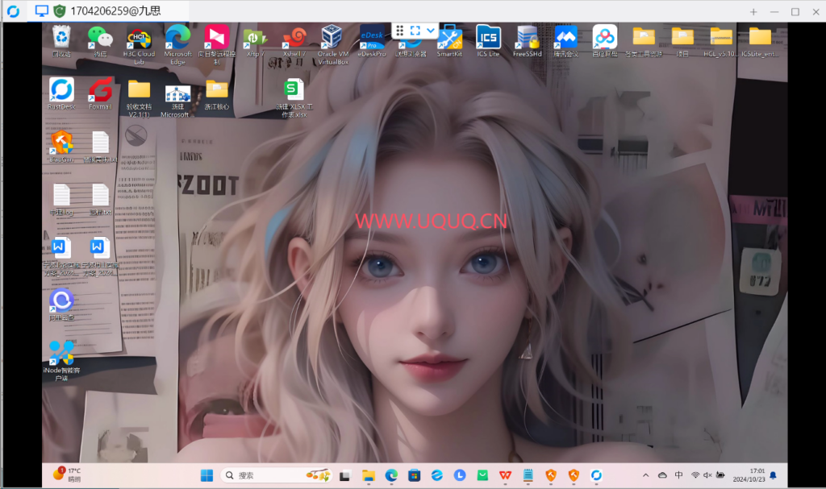The width and height of the screenshot is (826, 489).
Task: Open the Baidu Netdisk shortcut
Action: pos(604,37)
